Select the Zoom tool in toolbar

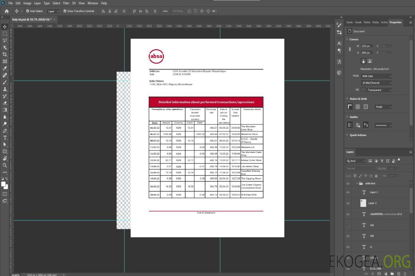[x=5, y=165]
